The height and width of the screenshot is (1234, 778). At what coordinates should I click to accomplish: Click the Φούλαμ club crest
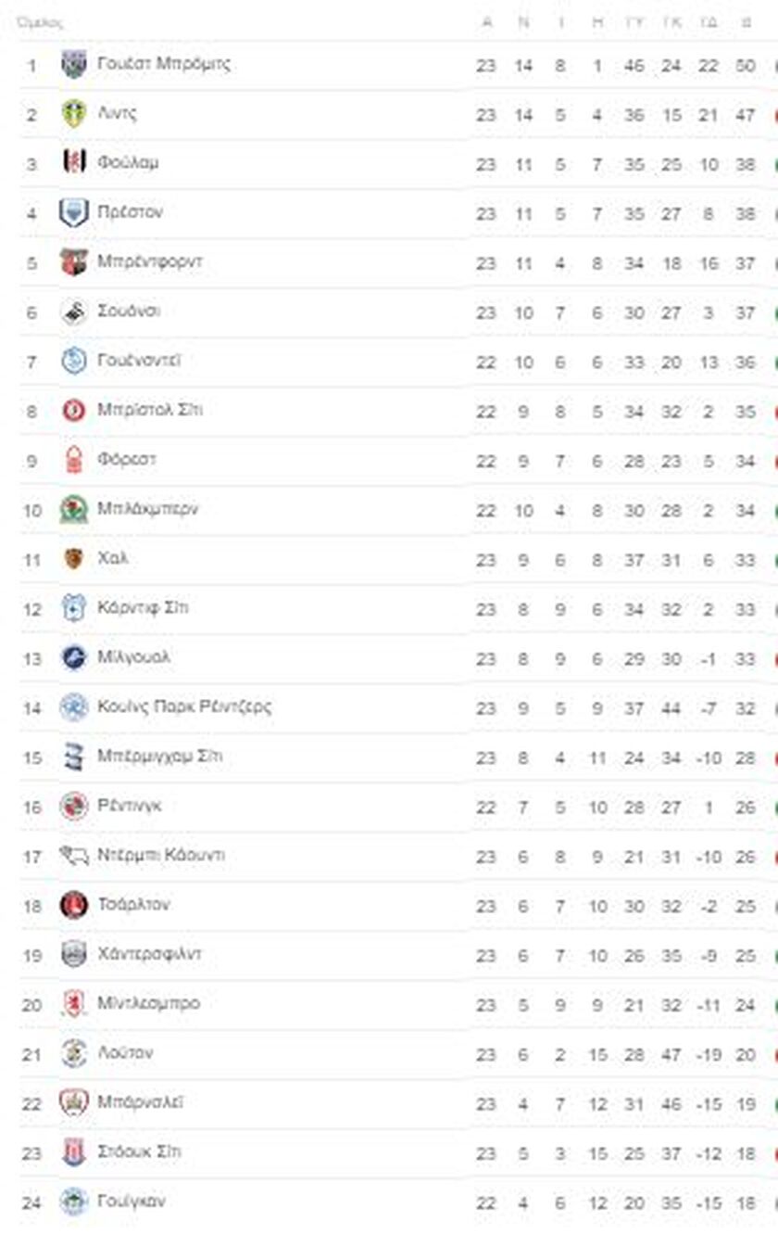74,163
